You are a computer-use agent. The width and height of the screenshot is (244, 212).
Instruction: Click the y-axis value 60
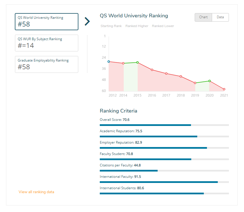pyautogui.click(x=104, y=91)
